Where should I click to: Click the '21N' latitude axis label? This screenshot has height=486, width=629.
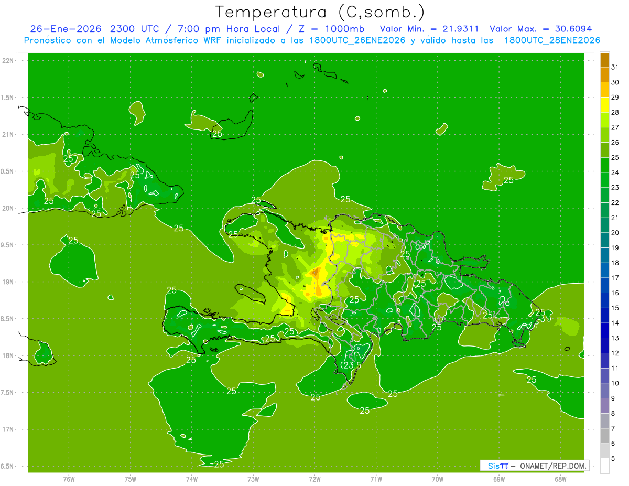[x=8, y=134]
